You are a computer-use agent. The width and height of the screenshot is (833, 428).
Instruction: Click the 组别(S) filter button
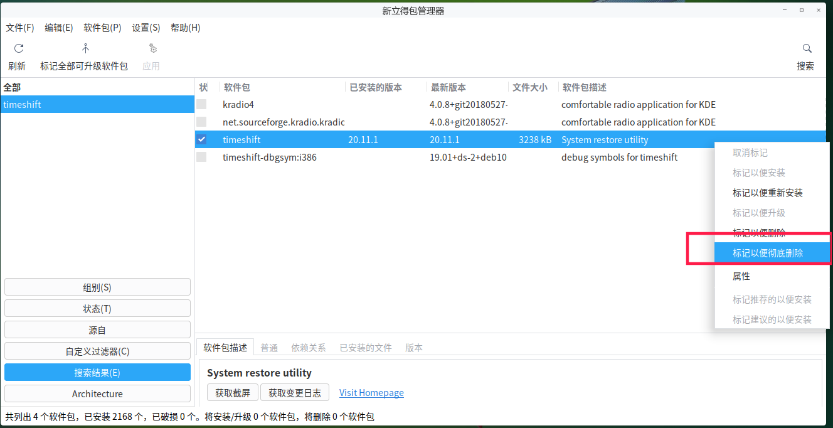(x=97, y=287)
